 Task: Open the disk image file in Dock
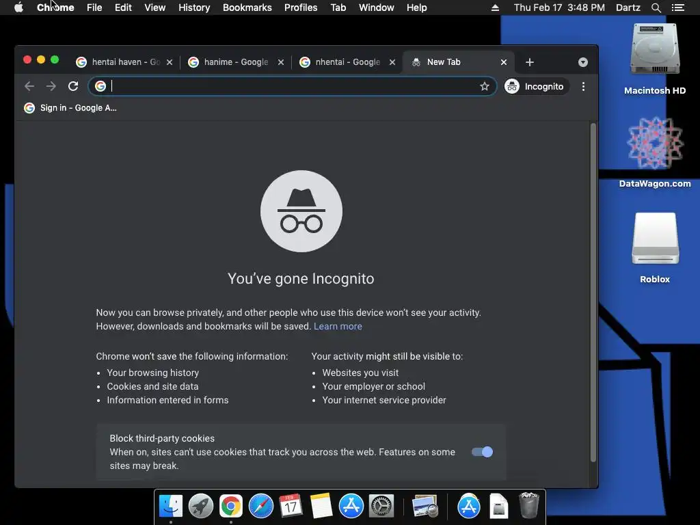coord(498,507)
